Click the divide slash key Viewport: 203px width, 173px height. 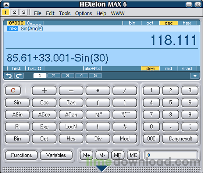(x=125, y=91)
